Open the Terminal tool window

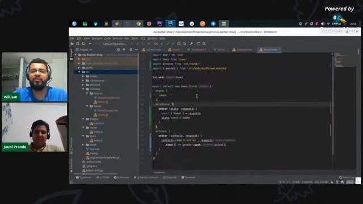[188, 177]
